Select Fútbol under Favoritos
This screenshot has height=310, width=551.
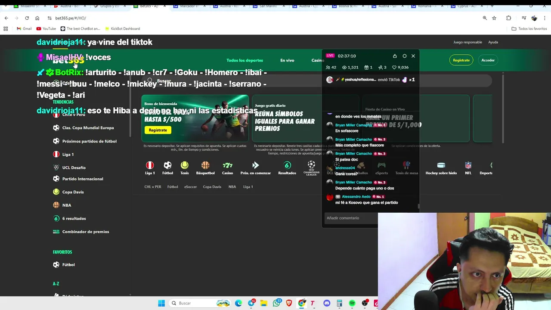(x=68, y=265)
